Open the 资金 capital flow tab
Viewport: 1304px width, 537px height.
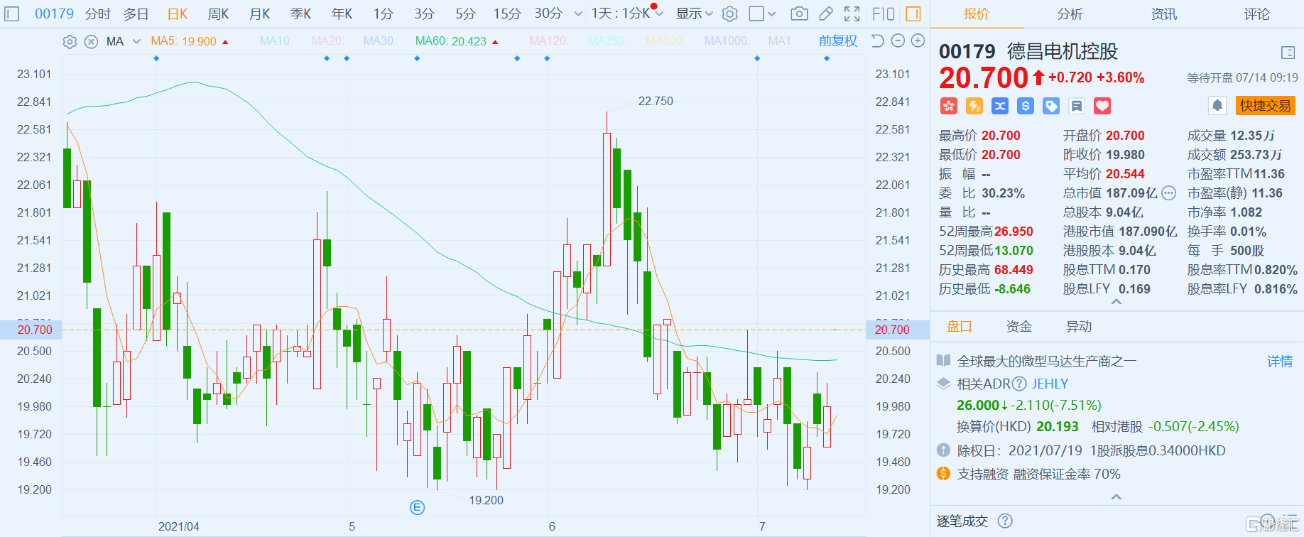point(1018,326)
